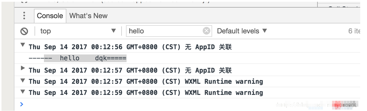Click the highlighted hello dqk log message
The image size is (367, 111).
point(78,58)
